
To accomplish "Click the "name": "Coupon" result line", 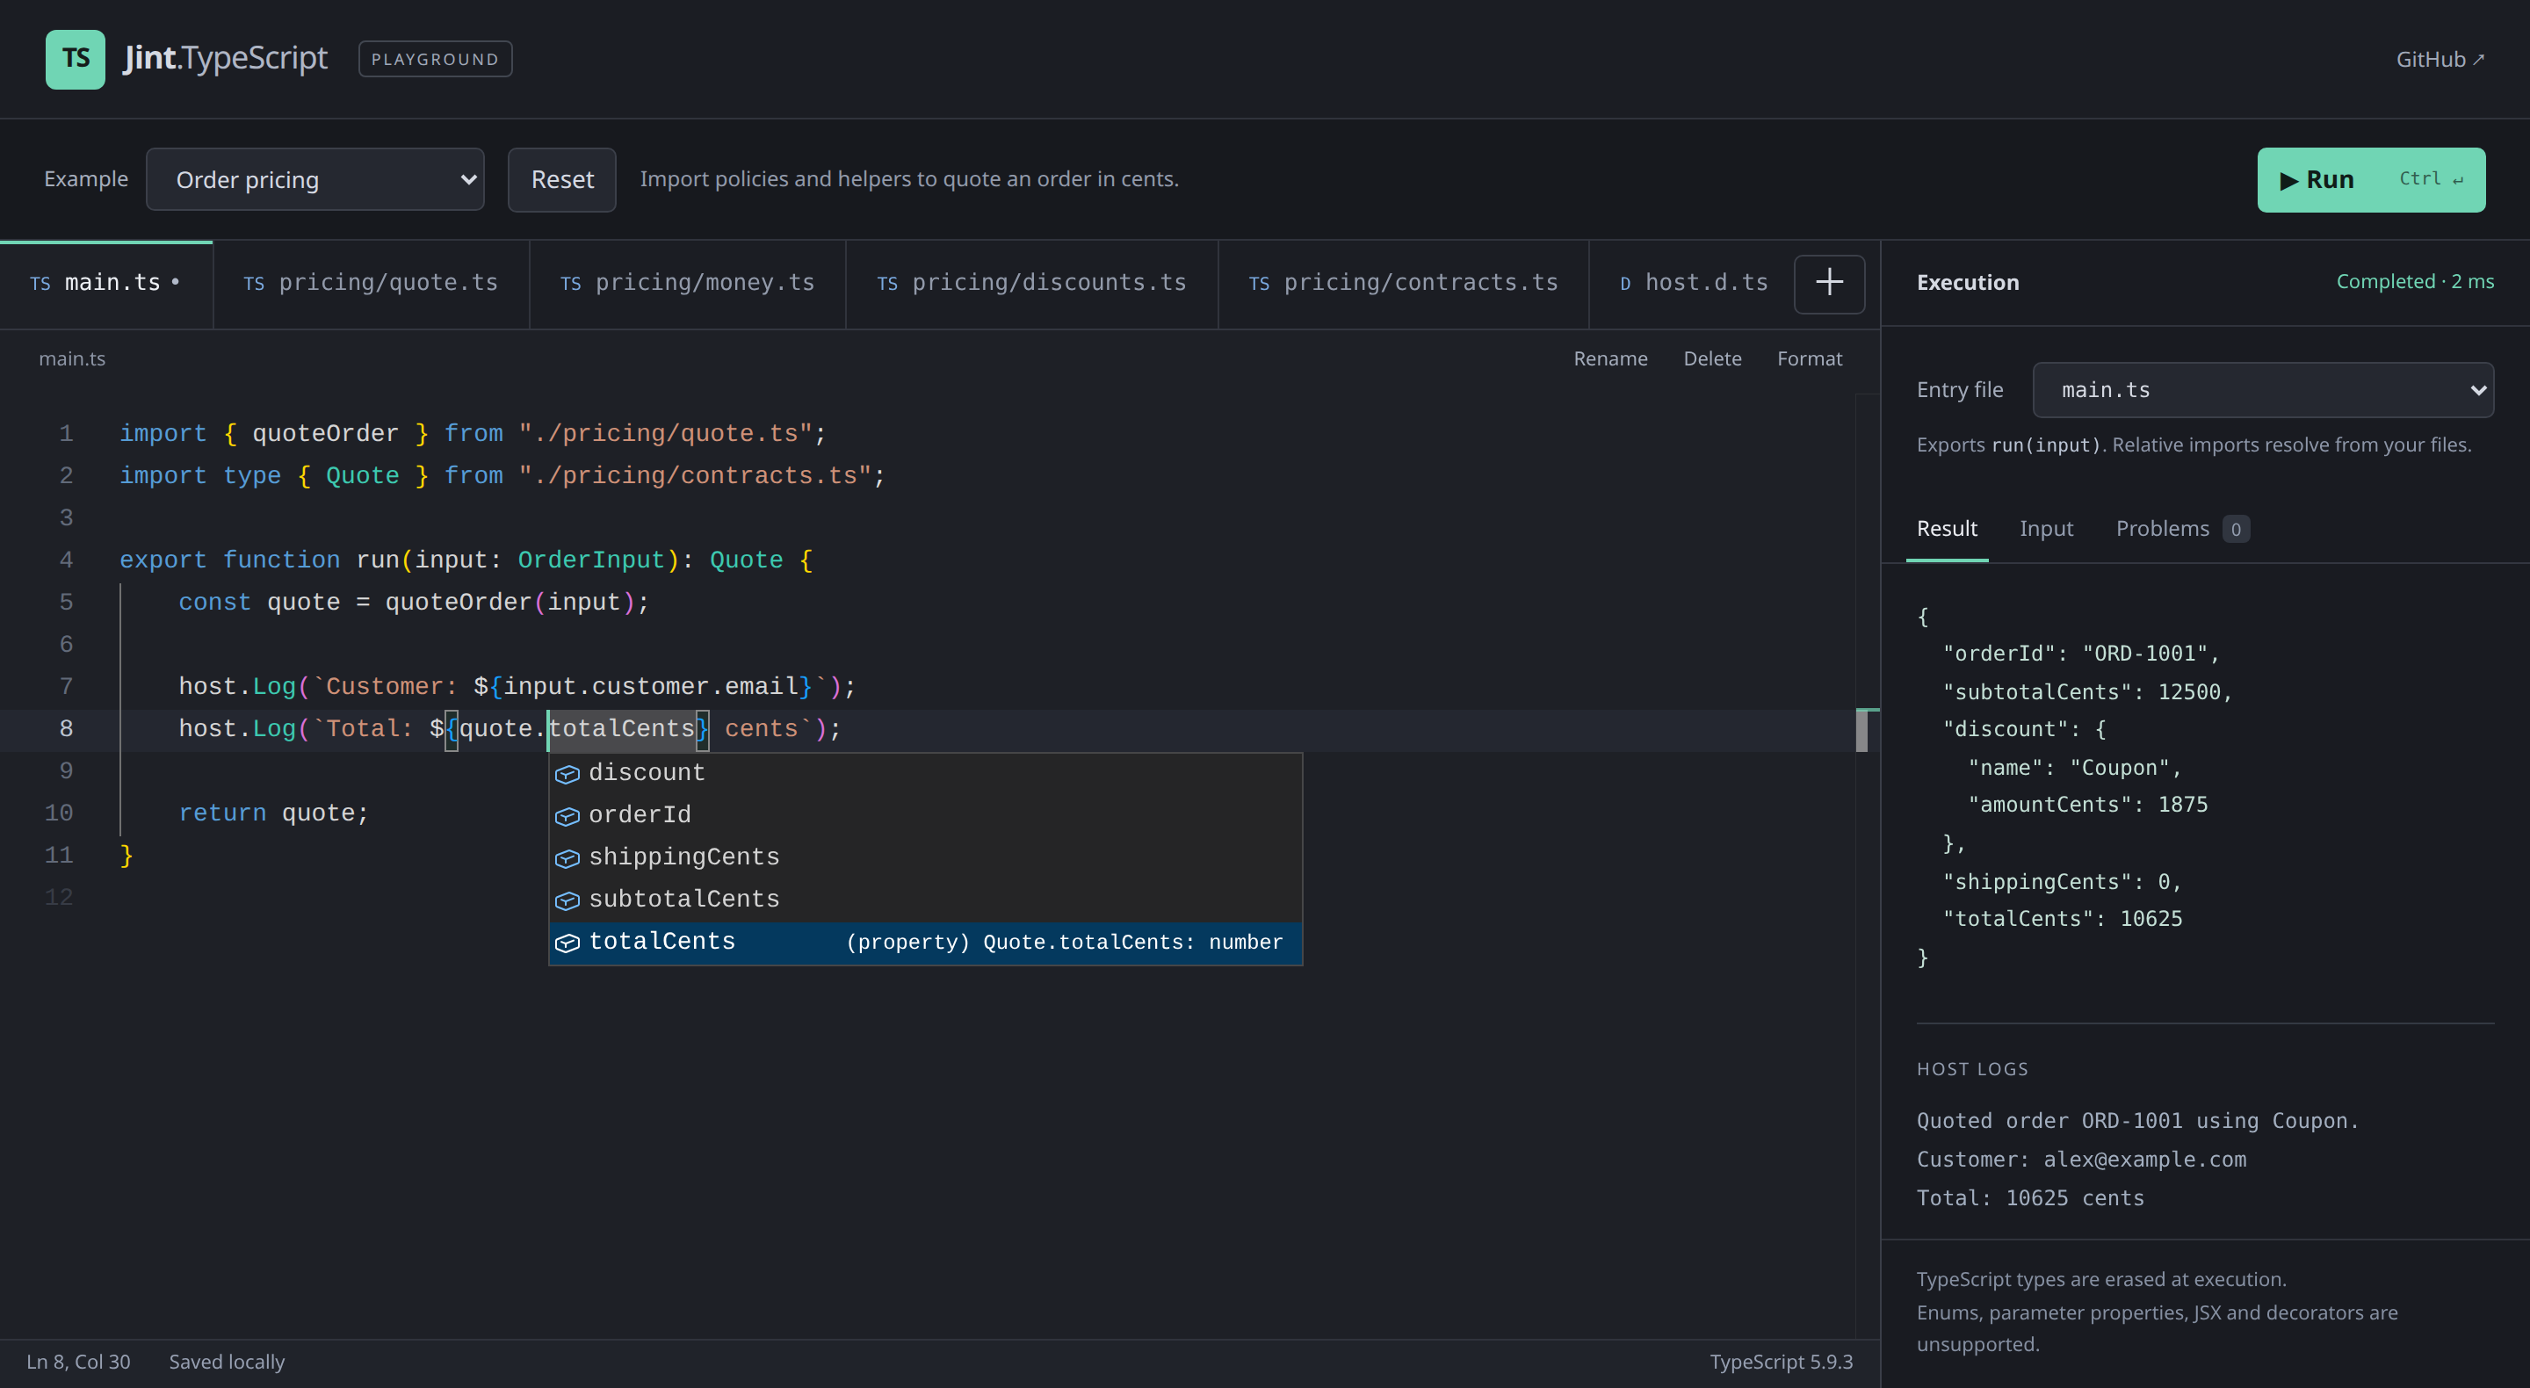I will coord(2074,768).
